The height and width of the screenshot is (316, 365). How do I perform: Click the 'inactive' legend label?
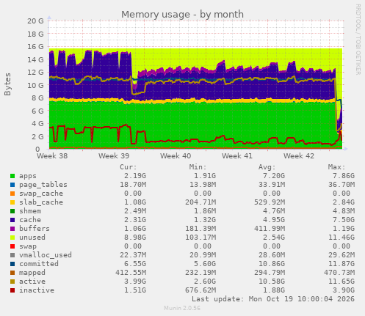(x=37, y=290)
